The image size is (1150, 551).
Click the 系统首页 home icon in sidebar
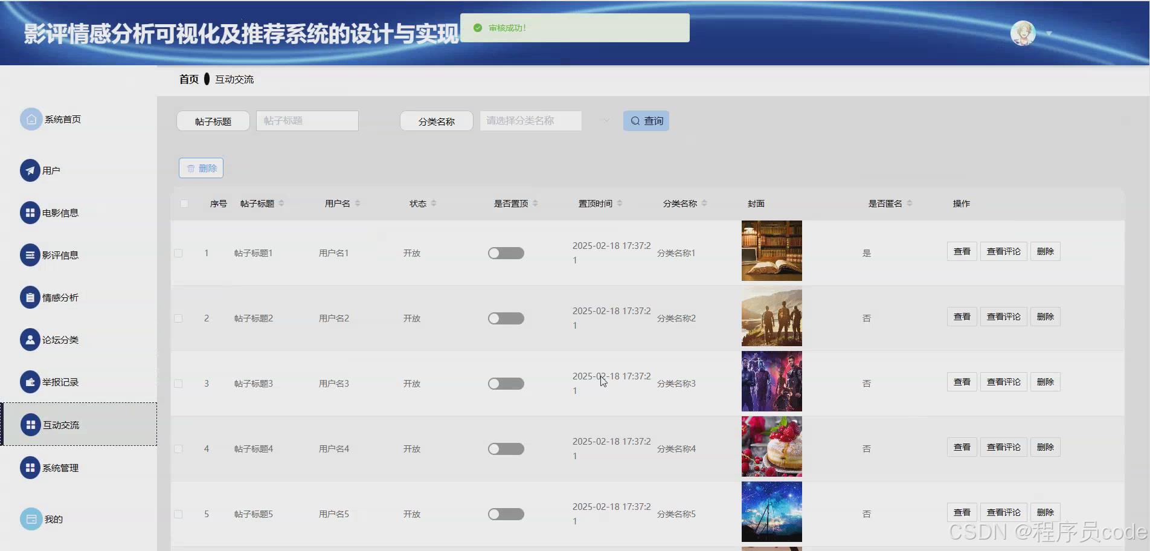[31, 119]
